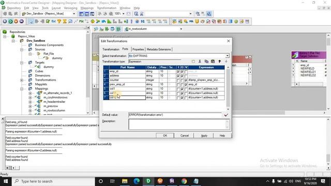This screenshot has height=186, width=331.
Task: Click the yellow U transformation toolbar icon
Action: pos(197,21)
